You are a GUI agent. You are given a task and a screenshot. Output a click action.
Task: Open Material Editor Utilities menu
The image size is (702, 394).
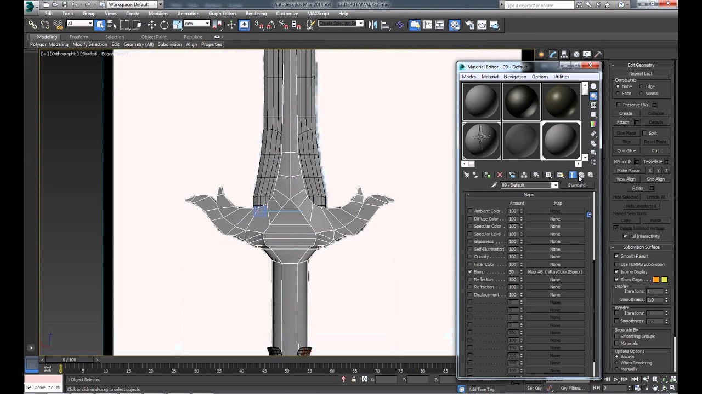point(561,77)
